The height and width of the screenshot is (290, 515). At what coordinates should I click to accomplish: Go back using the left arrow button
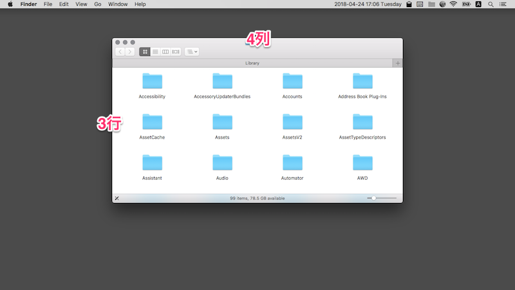[x=120, y=52]
